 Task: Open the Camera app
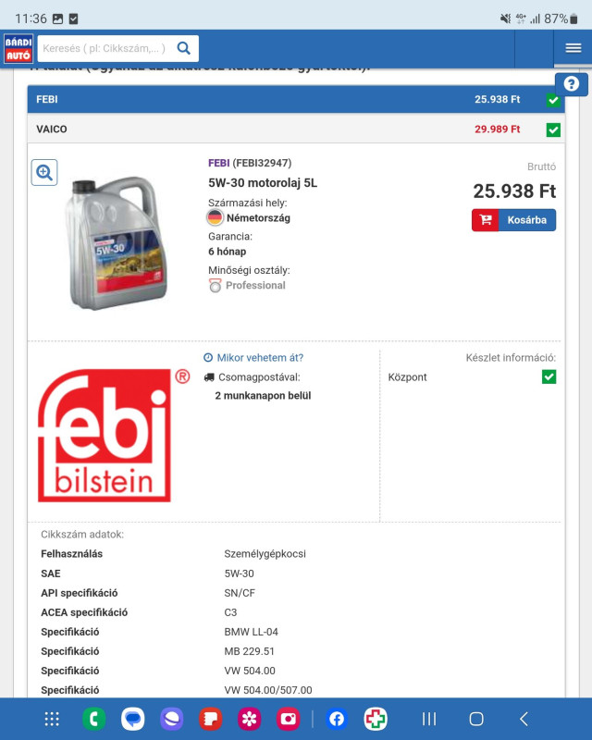coord(288,720)
